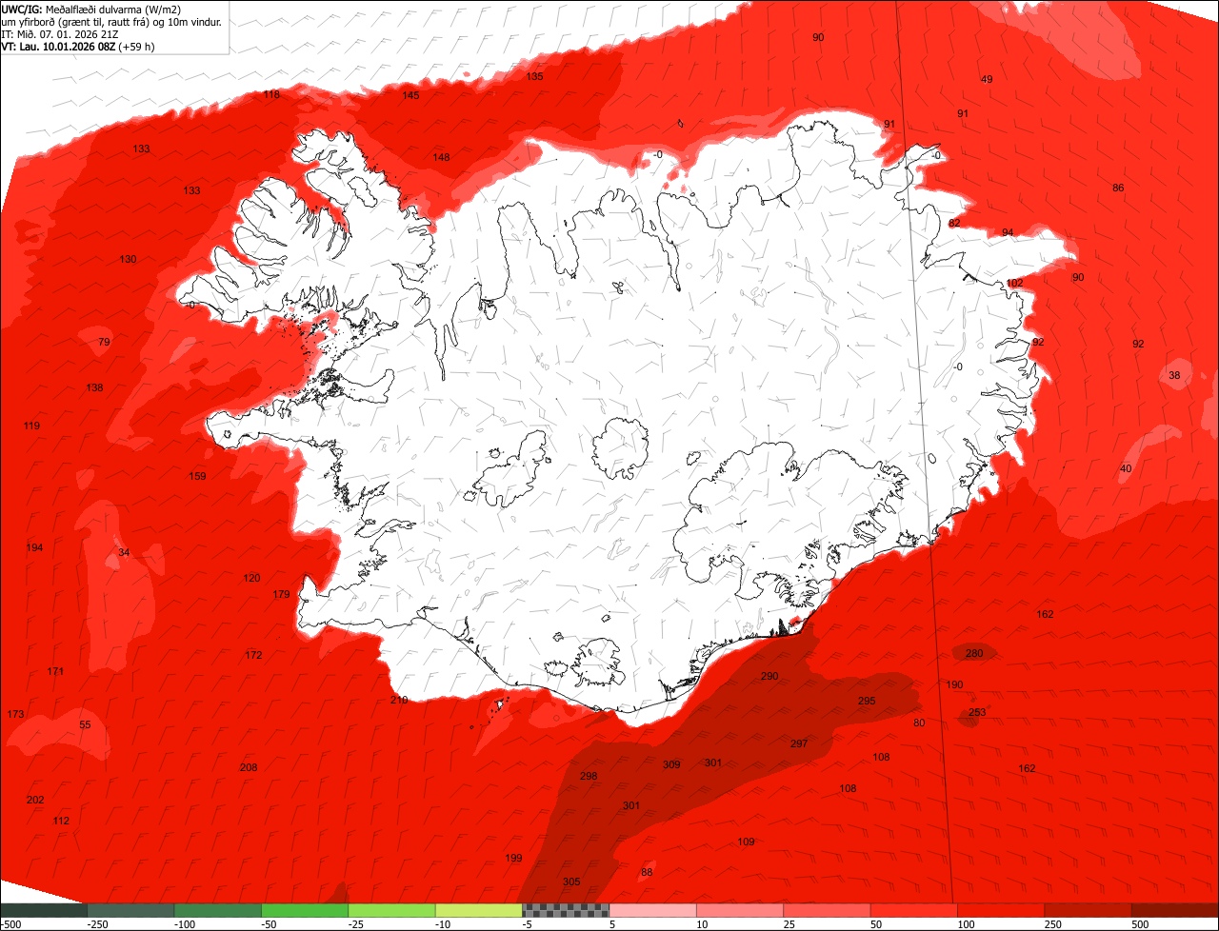
Task: Click the valid time 'VT: Lau. 10.01.2026 08Z'
Action: point(58,46)
